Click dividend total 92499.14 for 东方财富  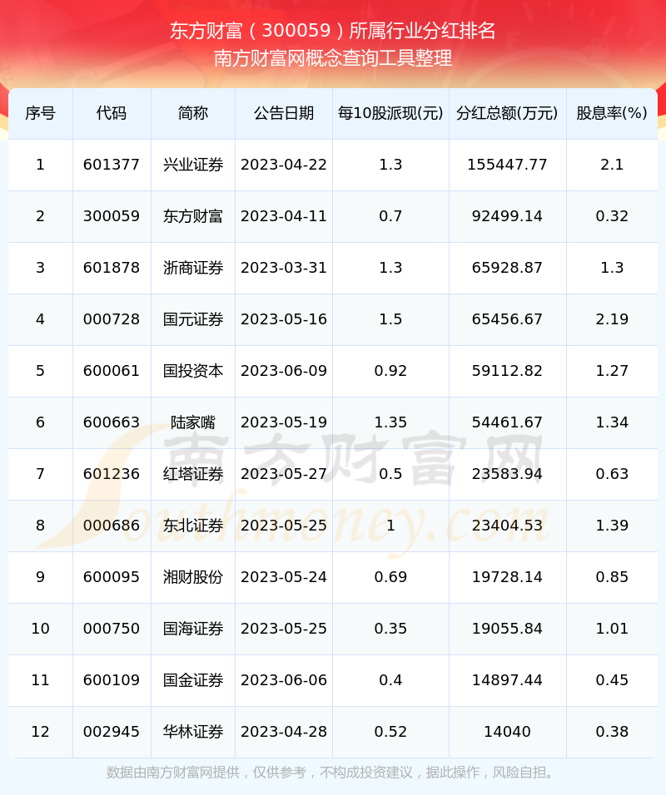(x=508, y=216)
